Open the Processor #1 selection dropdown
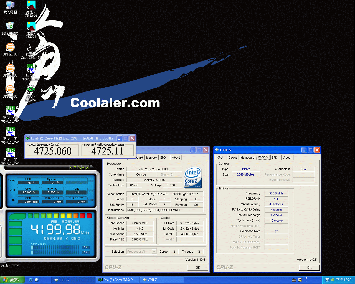This screenshot has width=355, height=284. [141, 252]
